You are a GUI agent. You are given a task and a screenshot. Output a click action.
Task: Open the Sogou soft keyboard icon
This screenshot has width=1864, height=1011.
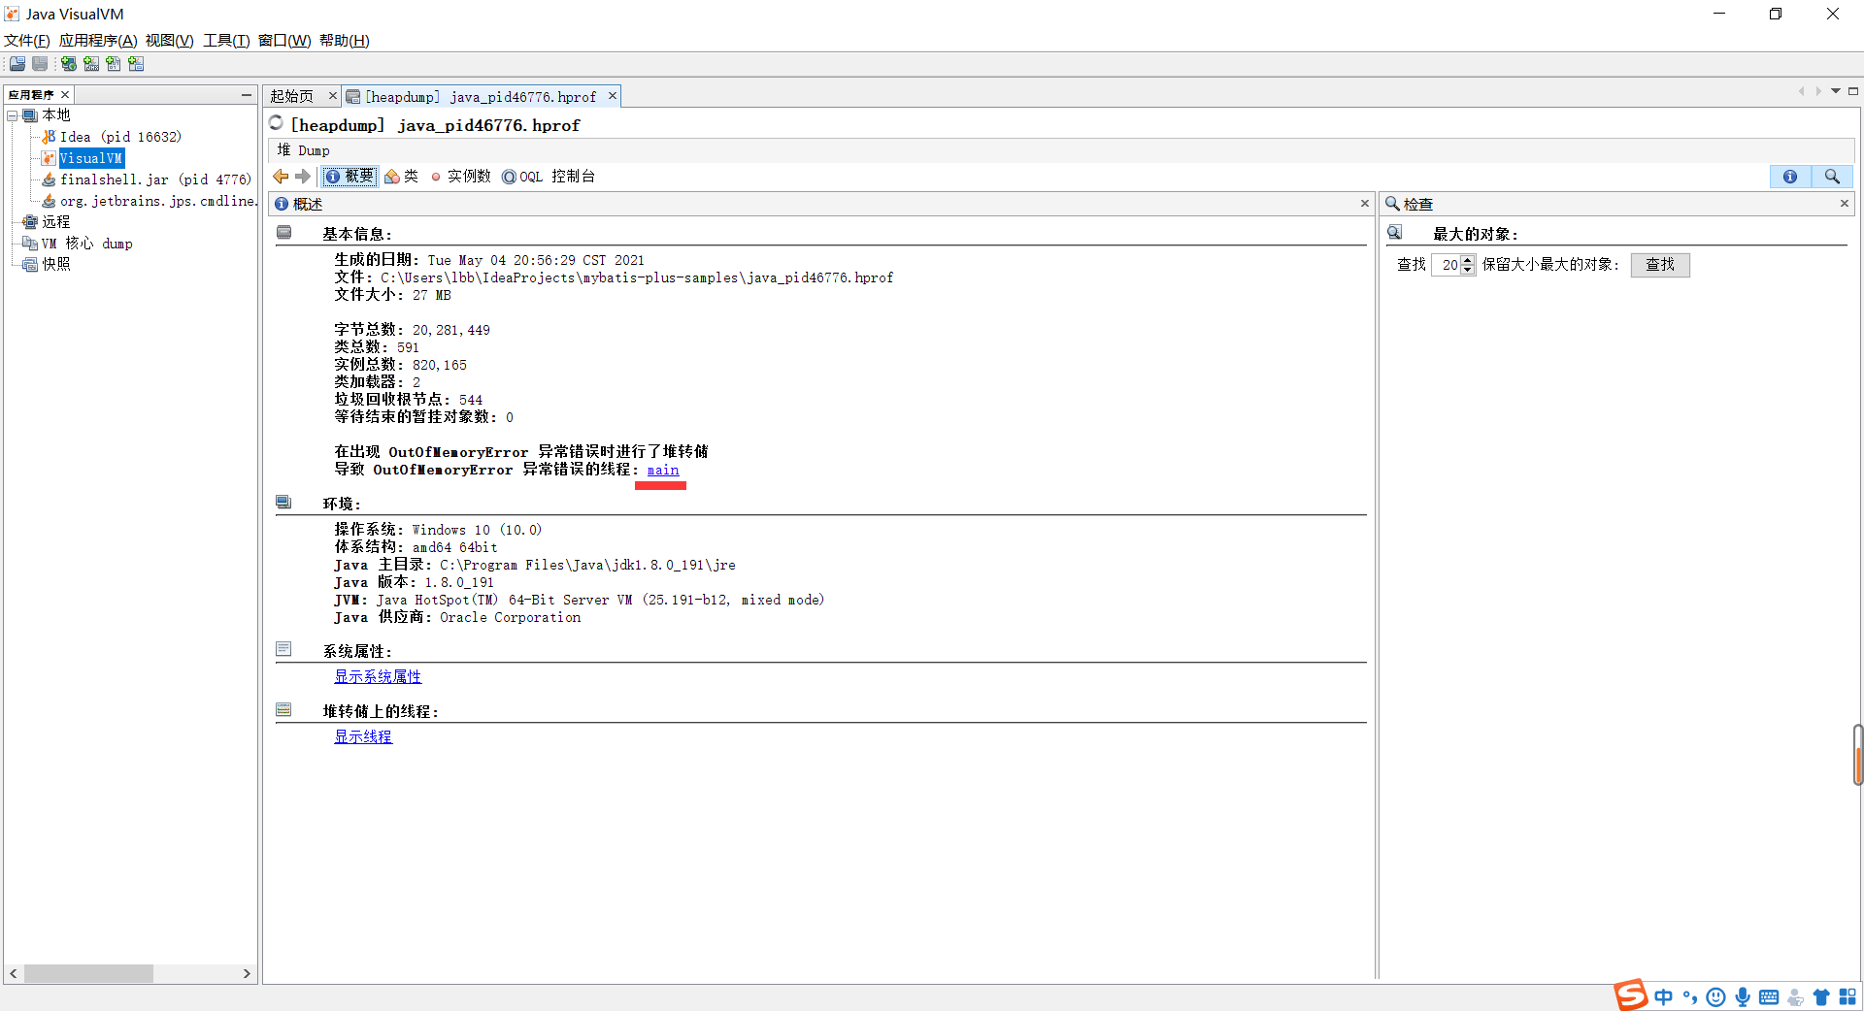pyautogui.click(x=1769, y=996)
